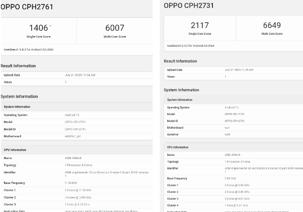303x212 pixels.
Task: Click upload date value July 21 2025 11:34 AM
Action: [80, 75]
